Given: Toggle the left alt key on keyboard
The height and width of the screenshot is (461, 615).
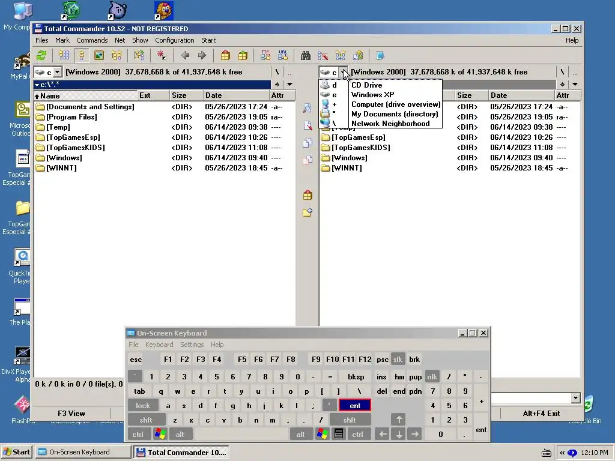Looking at the screenshot, I should pyautogui.click(x=180, y=435).
